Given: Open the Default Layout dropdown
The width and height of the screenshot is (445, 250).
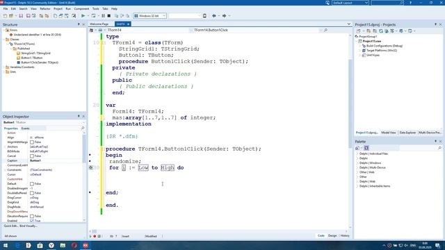Looking at the screenshot, I should [366, 3].
